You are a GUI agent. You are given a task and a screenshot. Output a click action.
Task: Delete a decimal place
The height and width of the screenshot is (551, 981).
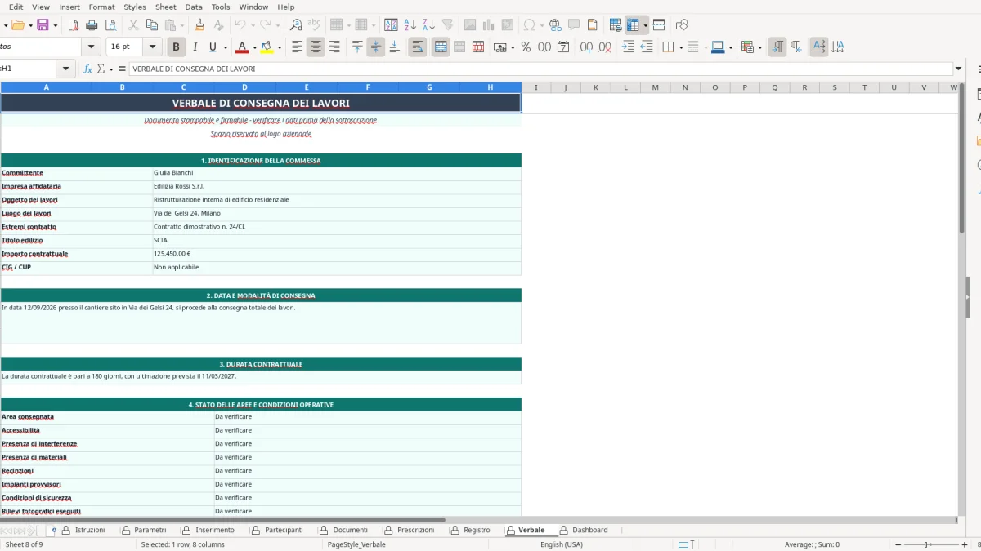[605, 47]
